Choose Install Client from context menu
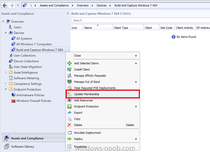The height and width of the screenshot is (152, 210). (x=103, y=69)
